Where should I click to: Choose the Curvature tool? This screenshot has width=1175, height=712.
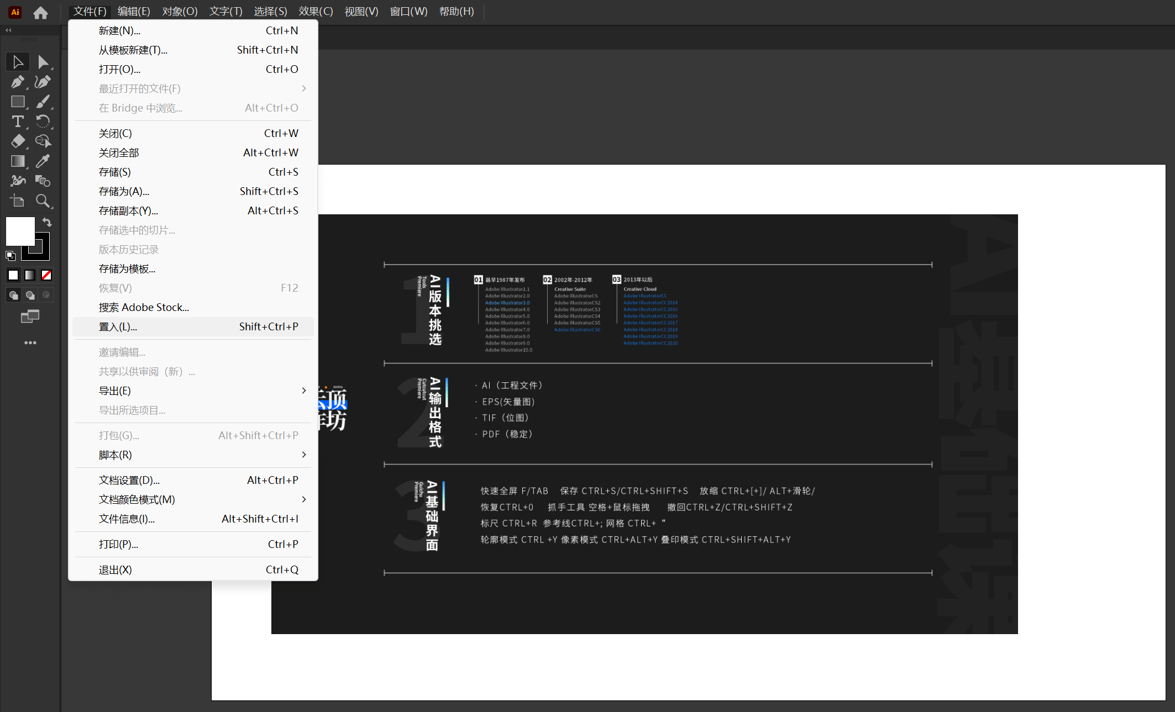[x=43, y=82]
